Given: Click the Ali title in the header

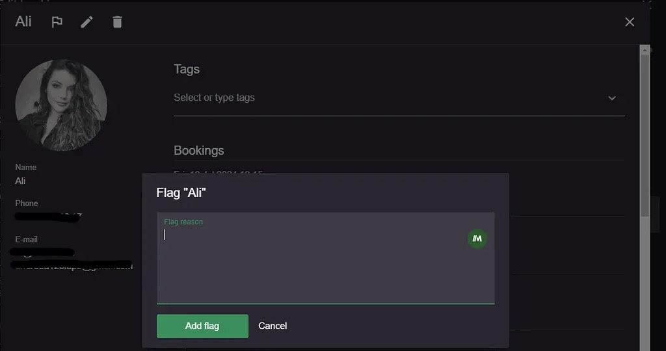Looking at the screenshot, I should point(23,21).
